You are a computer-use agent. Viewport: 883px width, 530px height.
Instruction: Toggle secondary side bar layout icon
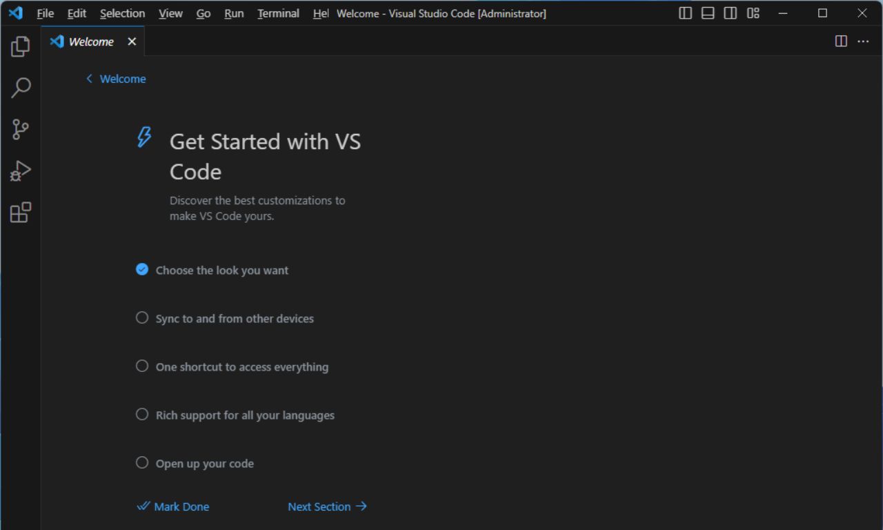[x=731, y=13]
